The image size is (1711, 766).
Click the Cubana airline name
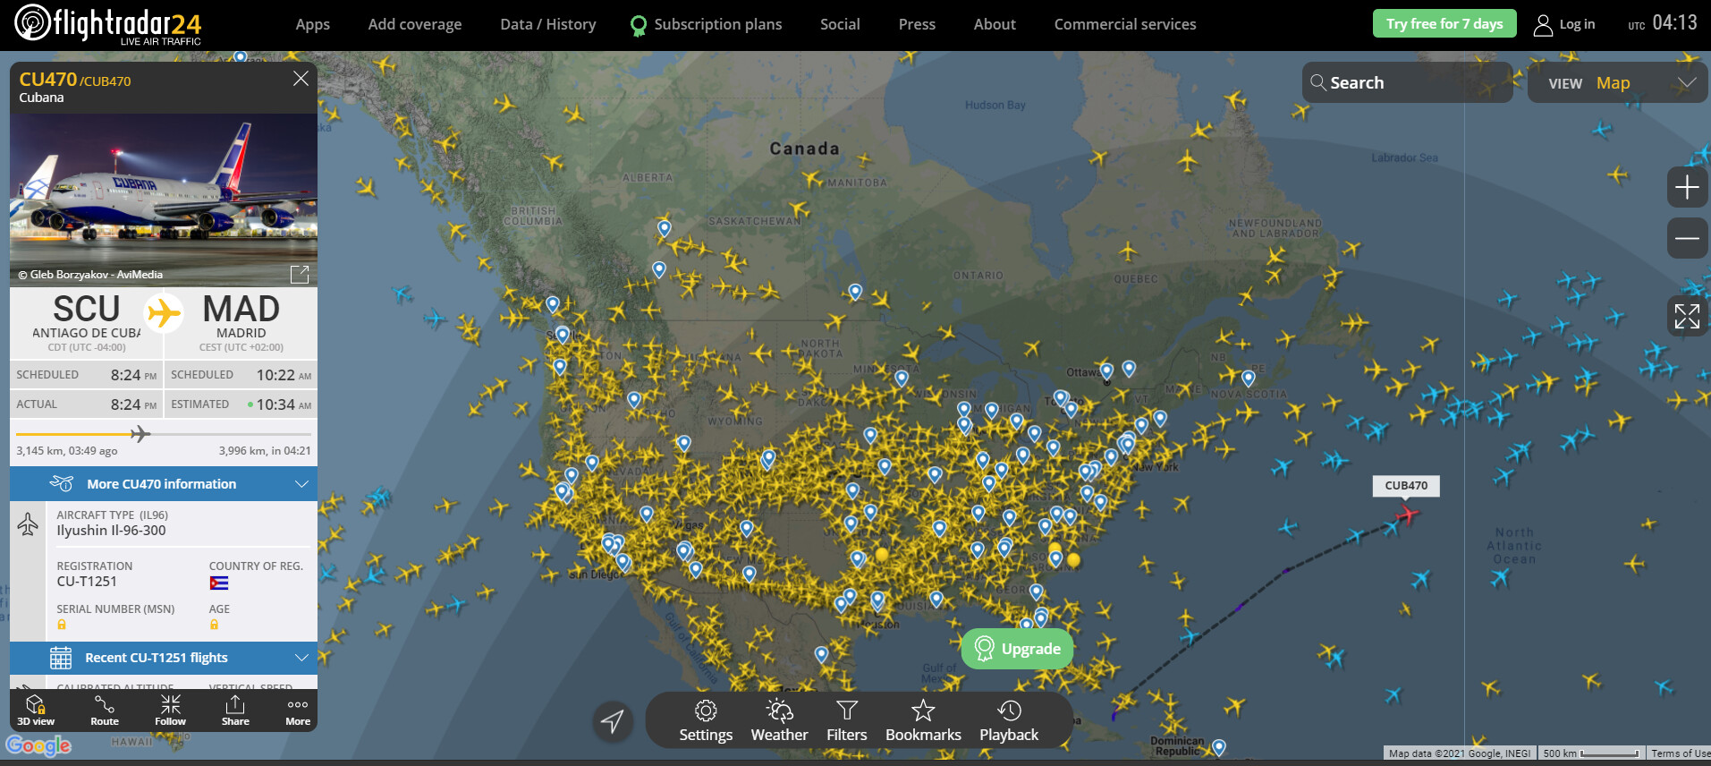click(x=42, y=98)
